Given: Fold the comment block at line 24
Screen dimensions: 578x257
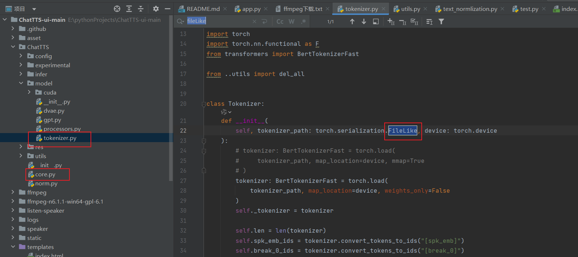Looking at the screenshot, I should point(204,151).
